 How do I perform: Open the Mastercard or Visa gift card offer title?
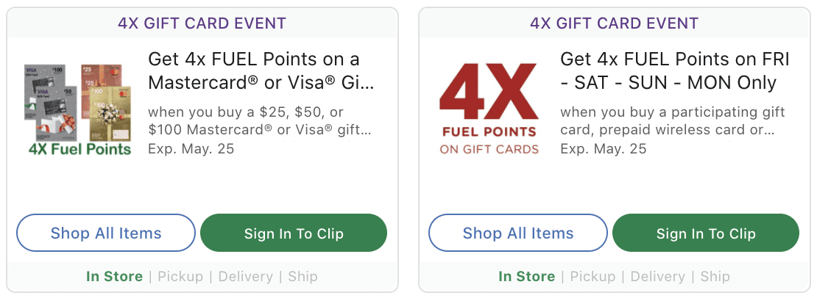click(x=261, y=70)
